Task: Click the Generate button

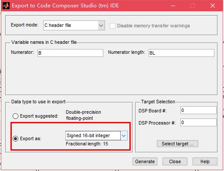Action: click(145, 161)
